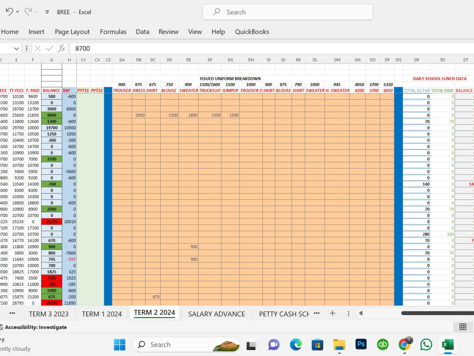Open the Formulas ribbon tab
Screen dimensions: 474x356
[x=113, y=32]
